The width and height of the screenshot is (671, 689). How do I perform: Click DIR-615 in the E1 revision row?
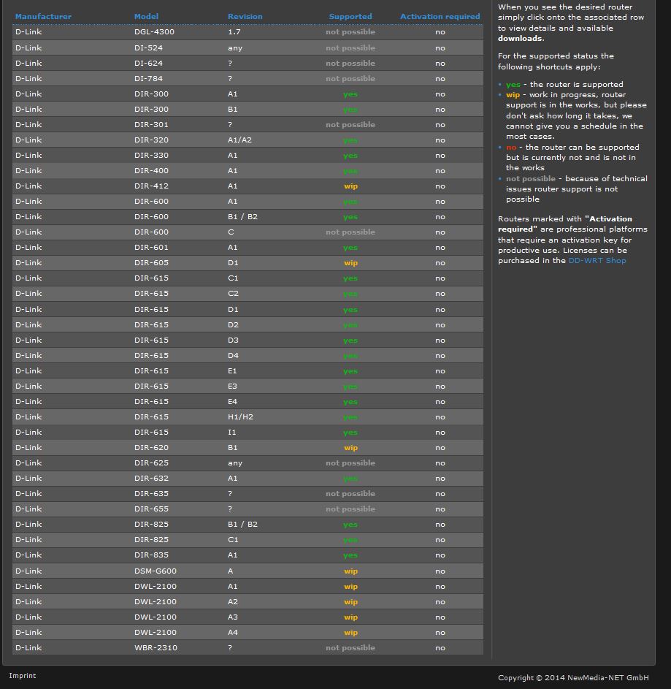pos(151,371)
